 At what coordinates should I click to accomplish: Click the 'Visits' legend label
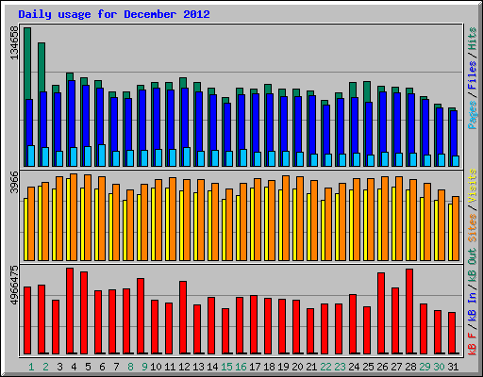coord(473,187)
